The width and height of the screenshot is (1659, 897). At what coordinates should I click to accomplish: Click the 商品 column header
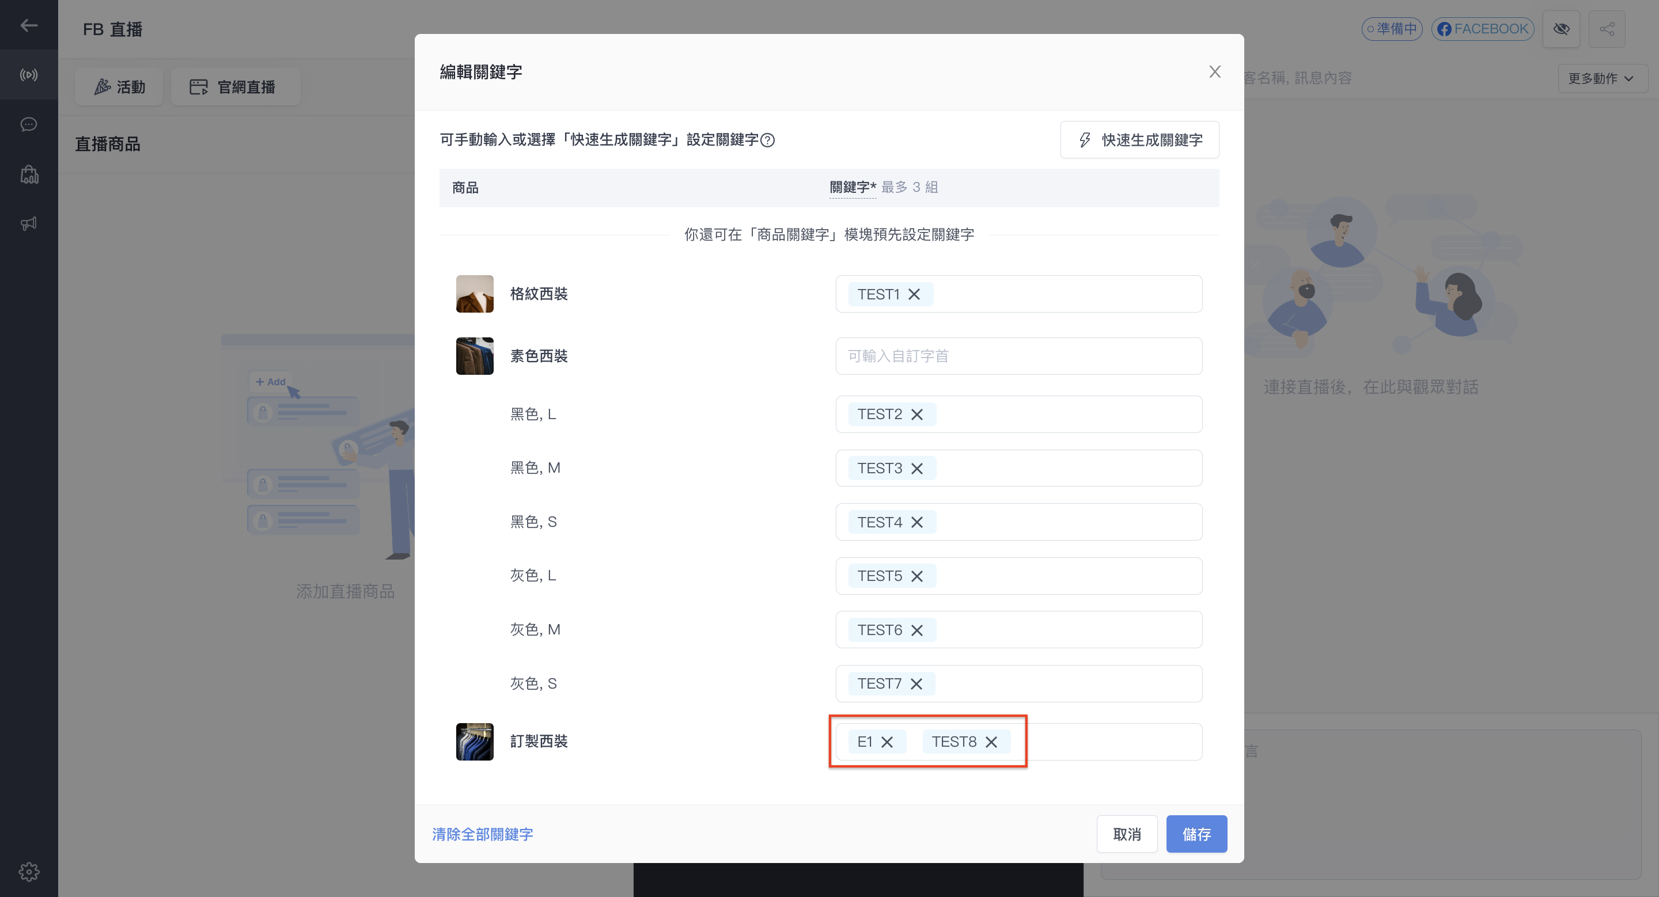pyautogui.click(x=465, y=187)
